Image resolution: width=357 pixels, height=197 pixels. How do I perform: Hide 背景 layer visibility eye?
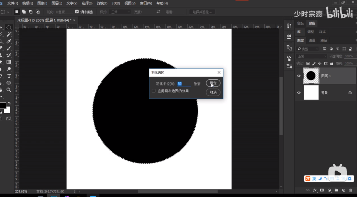point(299,93)
